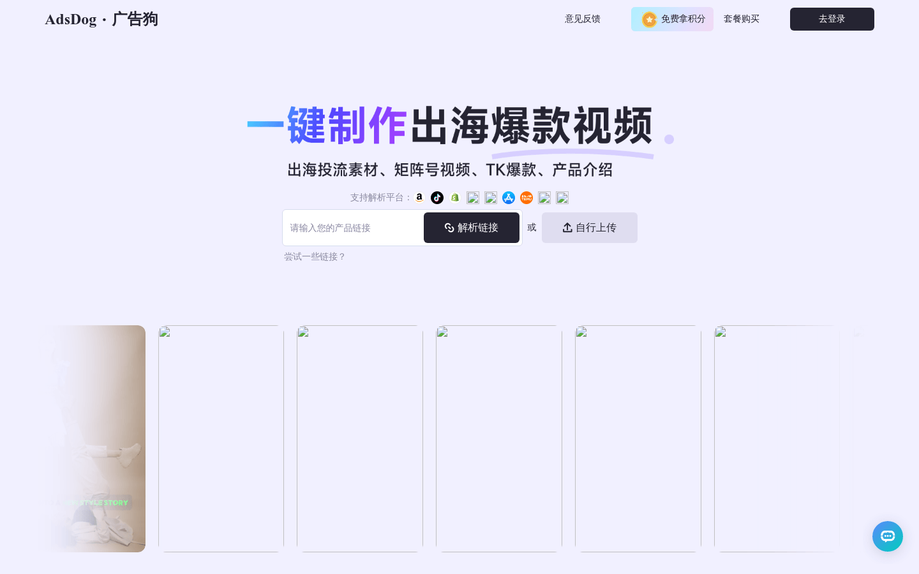
Task: Open the 意见反馈 feedback menu item
Action: pyautogui.click(x=582, y=19)
